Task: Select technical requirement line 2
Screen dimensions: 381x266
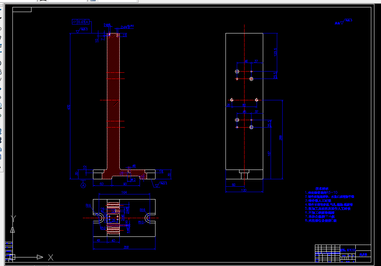Action: (330, 196)
